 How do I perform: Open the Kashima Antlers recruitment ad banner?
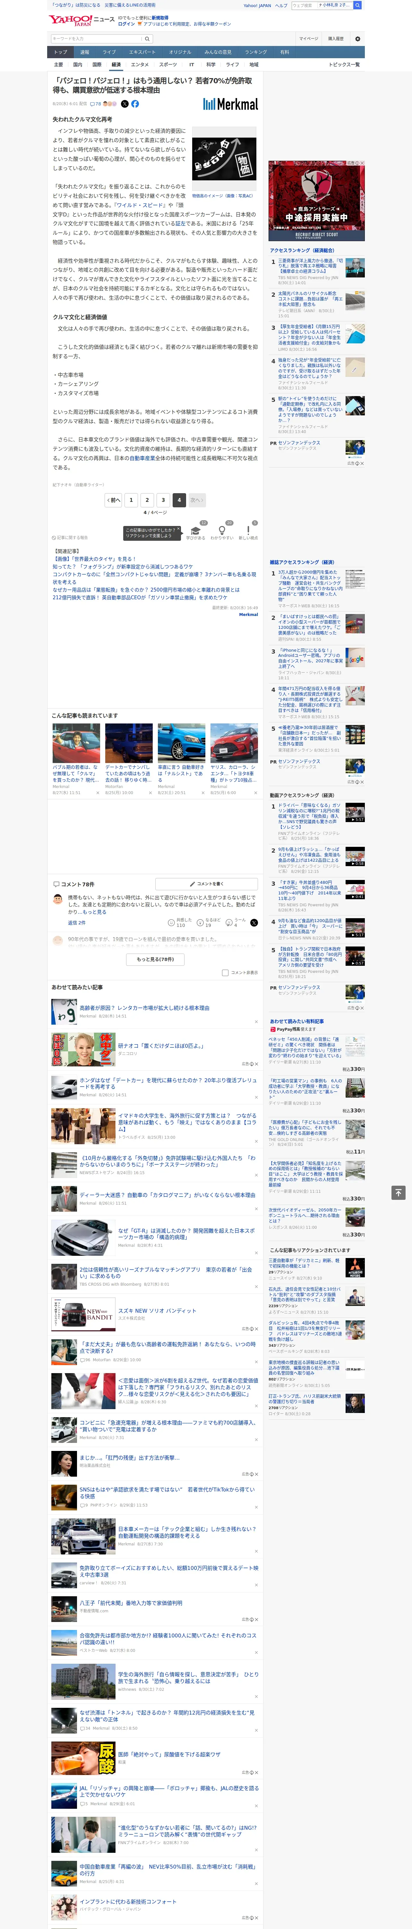pos(316,200)
